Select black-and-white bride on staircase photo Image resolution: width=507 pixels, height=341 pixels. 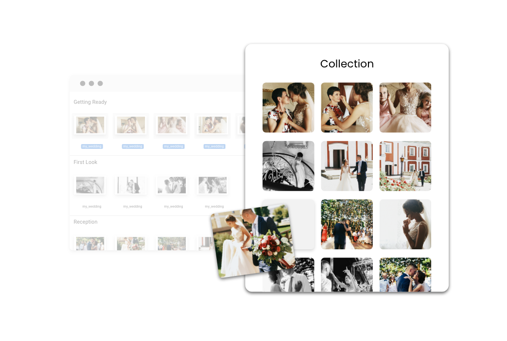(x=288, y=166)
